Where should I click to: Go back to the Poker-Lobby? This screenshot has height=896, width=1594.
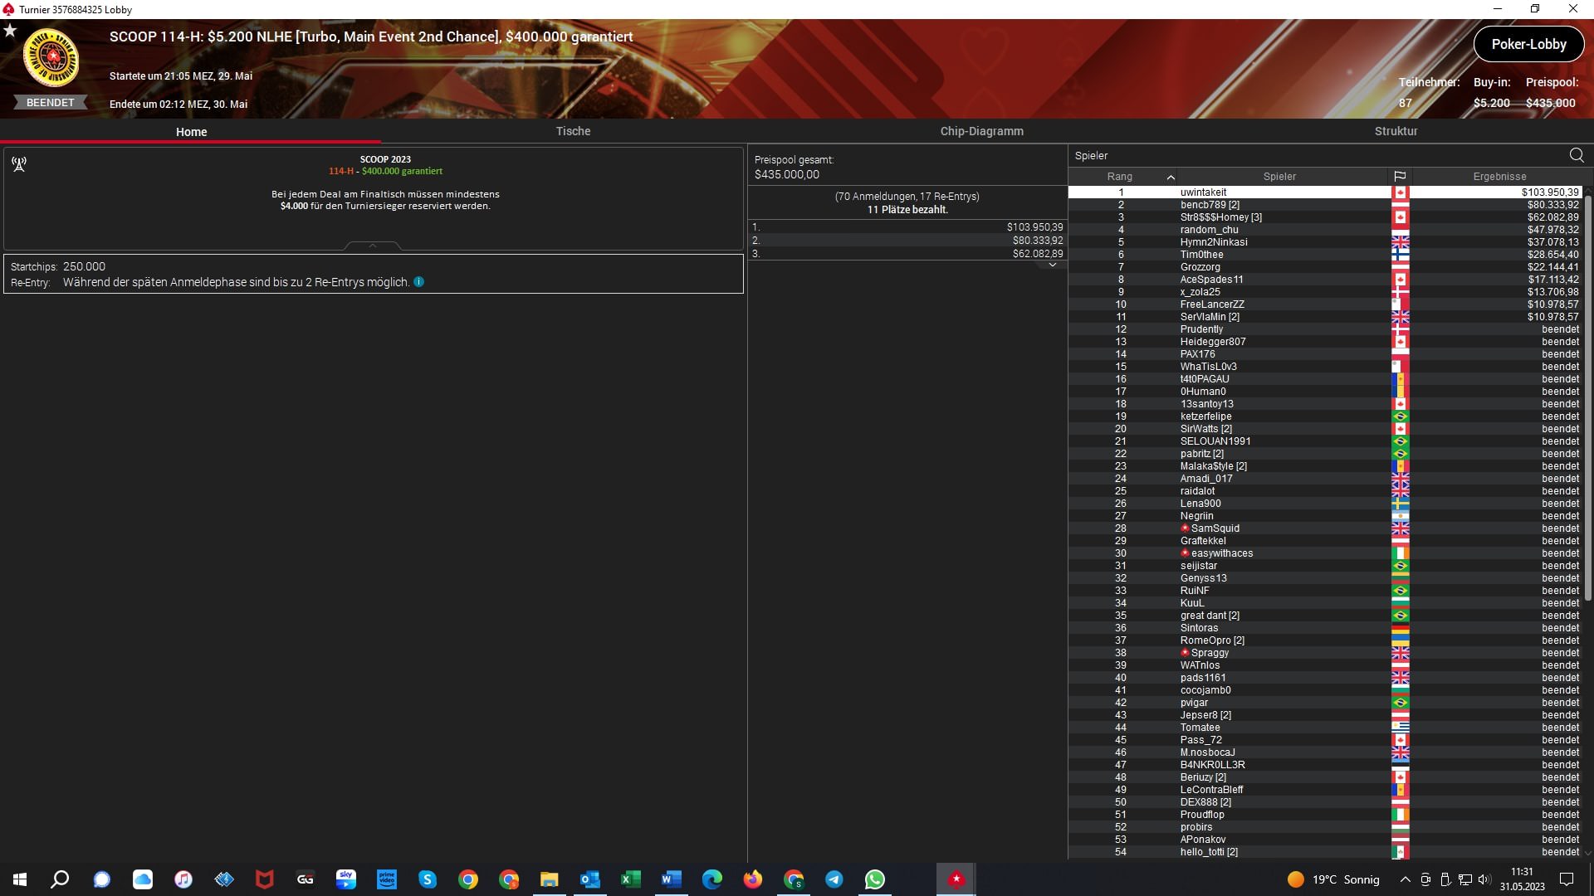[1528, 44]
